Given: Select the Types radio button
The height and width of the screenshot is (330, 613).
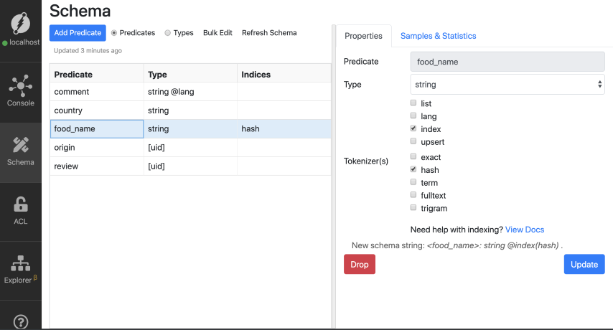Looking at the screenshot, I should [168, 33].
